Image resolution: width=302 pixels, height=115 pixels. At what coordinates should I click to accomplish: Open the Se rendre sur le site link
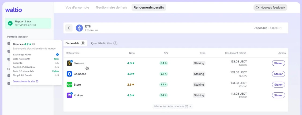pos(26,81)
